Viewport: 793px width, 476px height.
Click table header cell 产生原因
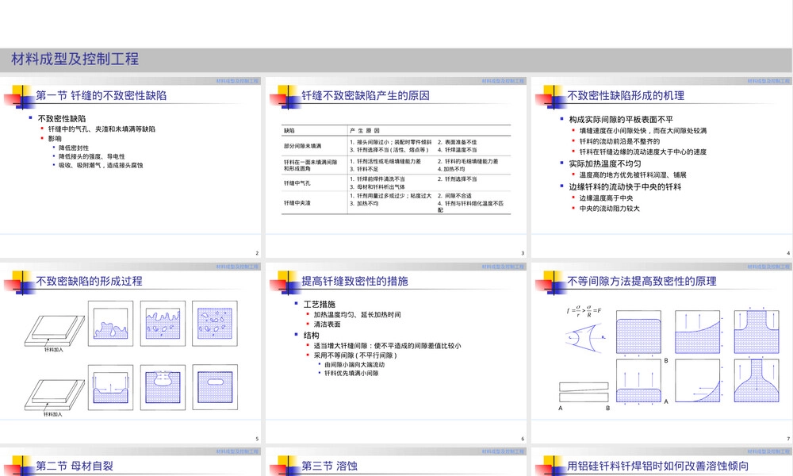(x=364, y=131)
